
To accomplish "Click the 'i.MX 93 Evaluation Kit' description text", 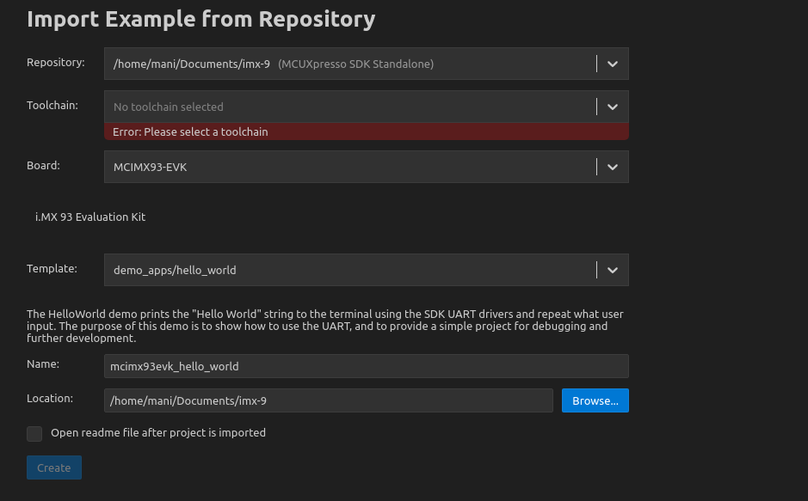I will 90,217.
